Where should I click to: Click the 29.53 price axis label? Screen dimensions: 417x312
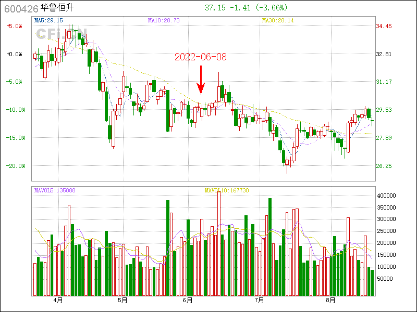(384, 110)
